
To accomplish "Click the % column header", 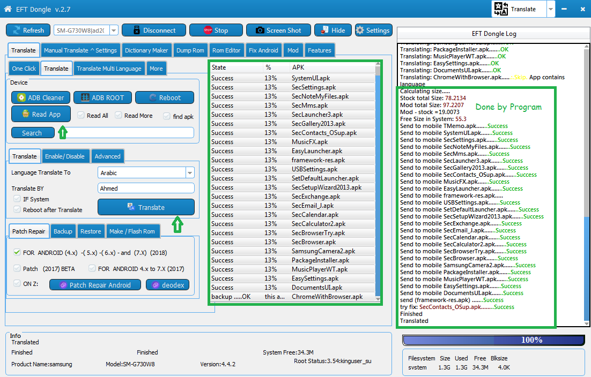I will tap(276, 67).
